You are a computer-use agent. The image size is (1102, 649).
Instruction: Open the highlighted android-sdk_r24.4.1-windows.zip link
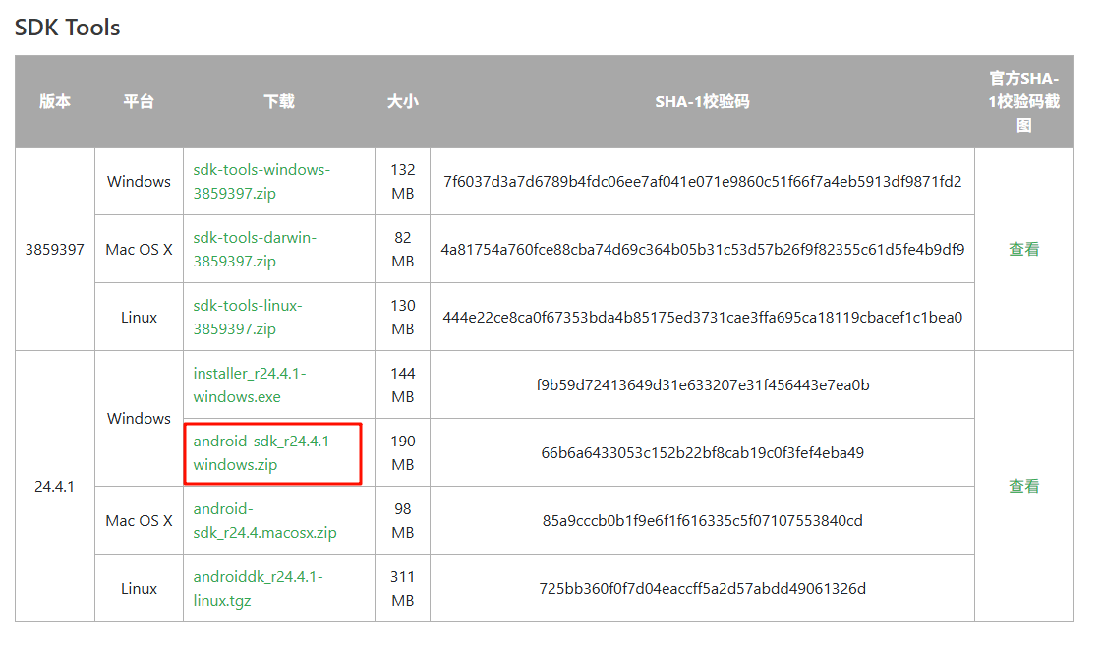[x=261, y=452]
